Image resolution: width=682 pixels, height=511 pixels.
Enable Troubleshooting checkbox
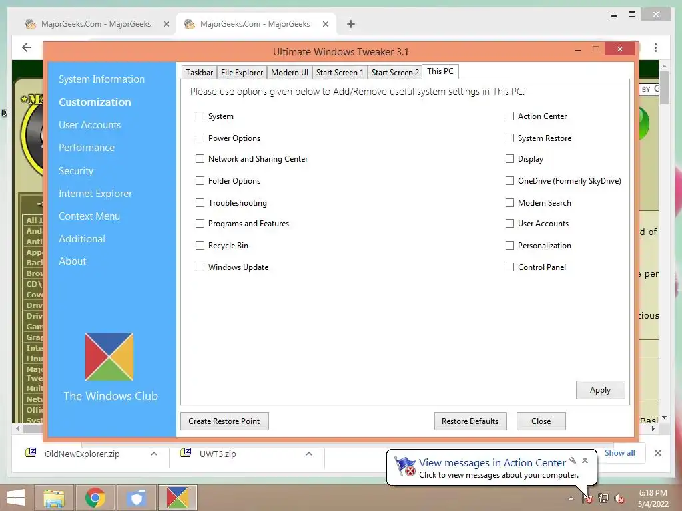coord(200,202)
